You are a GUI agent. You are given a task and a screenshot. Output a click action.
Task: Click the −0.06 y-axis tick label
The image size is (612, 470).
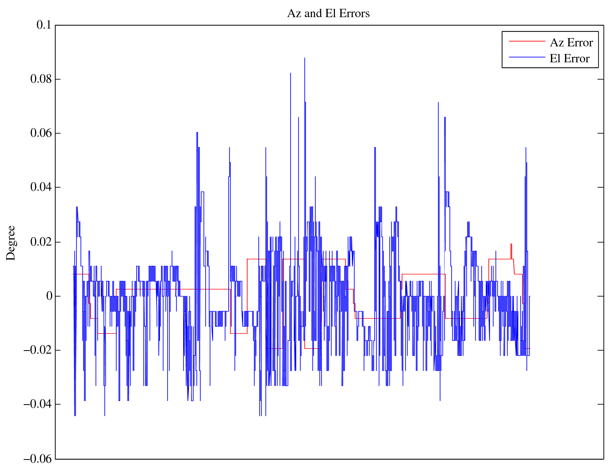[x=37, y=459]
